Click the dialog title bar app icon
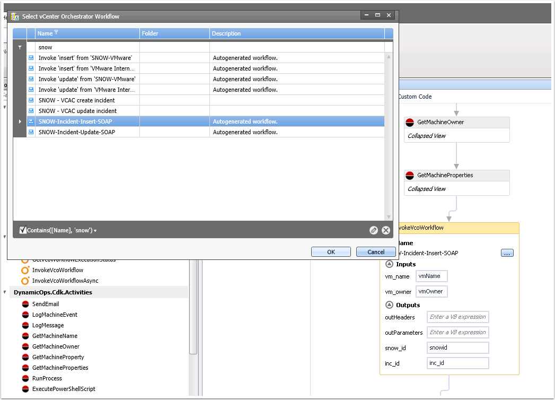The image size is (555, 400). pos(14,16)
